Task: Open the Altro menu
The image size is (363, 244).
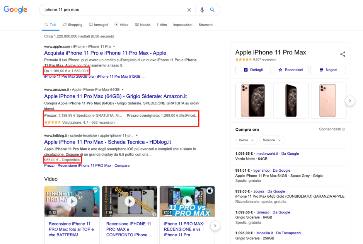Action: [162, 24]
